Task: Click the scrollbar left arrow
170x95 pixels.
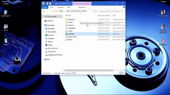Action: tap(64, 70)
